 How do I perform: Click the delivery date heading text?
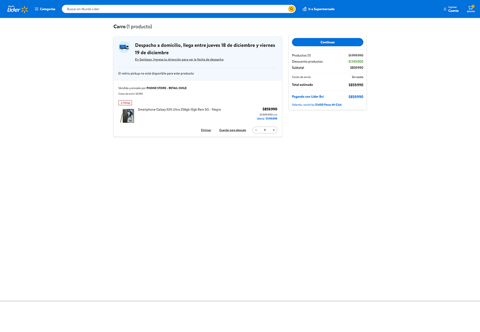click(205, 49)
